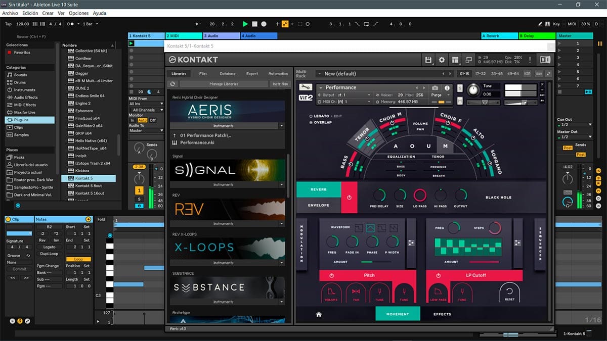Open the Audio To Master dropdown

147,130
